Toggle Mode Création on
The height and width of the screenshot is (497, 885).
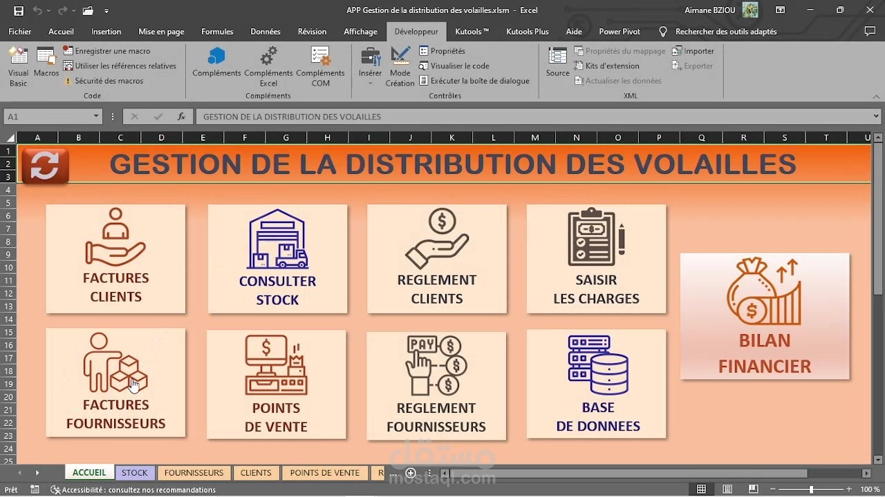pos(400,66)
